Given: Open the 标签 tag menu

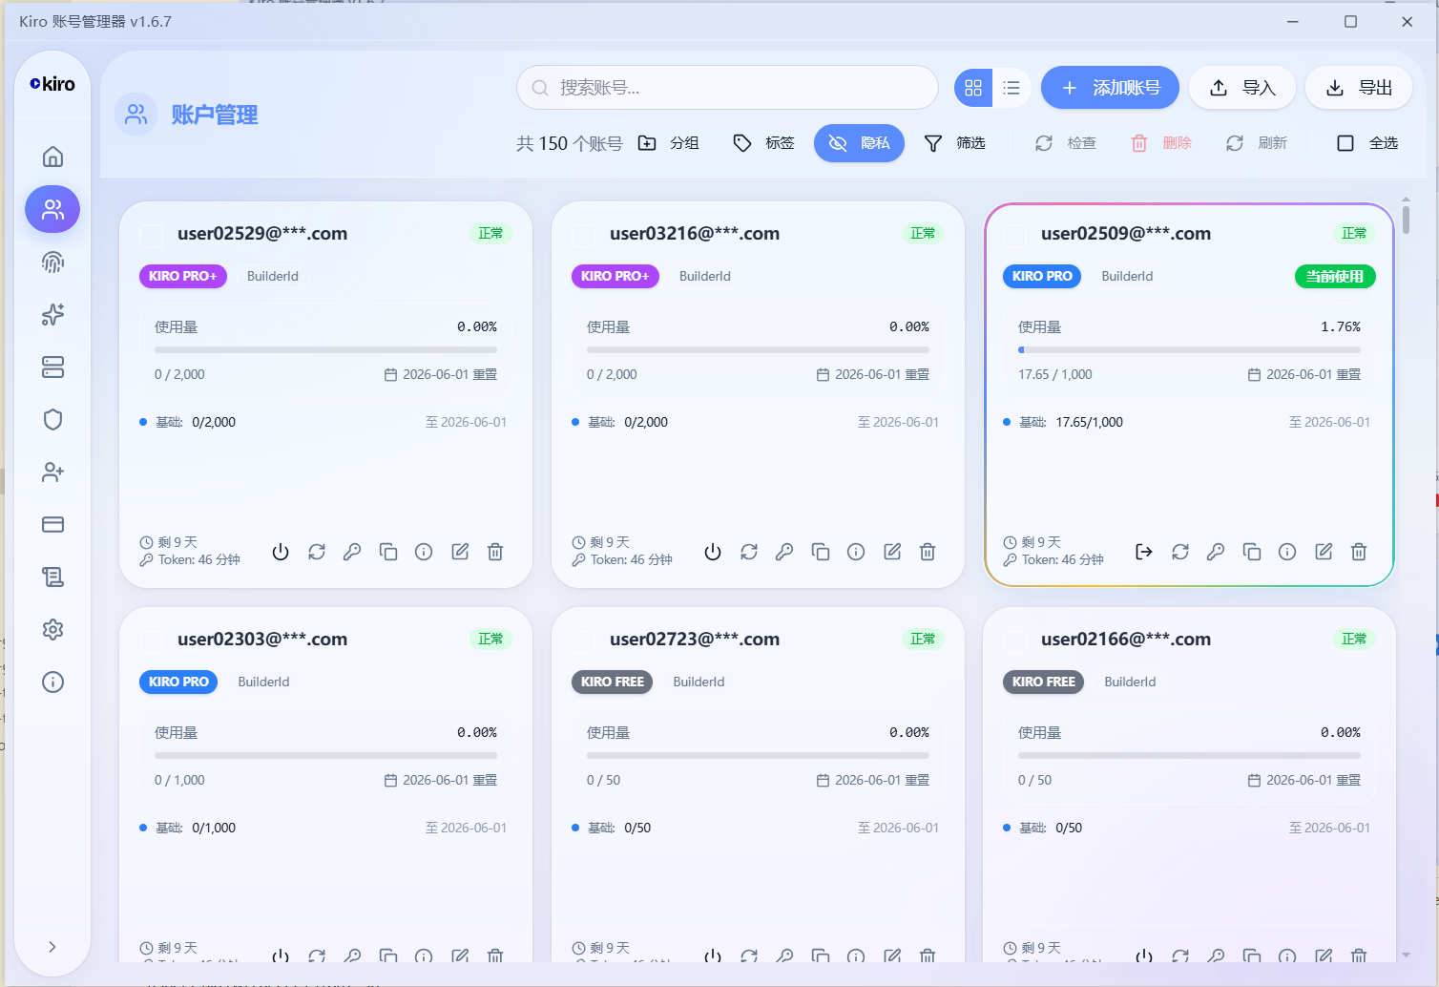Looking at the screenshot, I should point(764,143).
